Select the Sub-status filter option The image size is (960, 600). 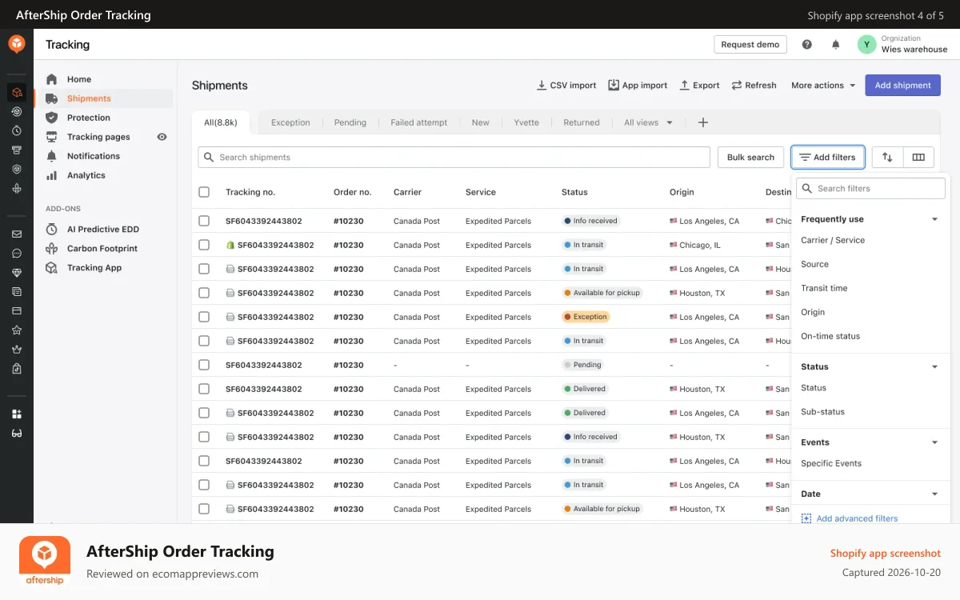pos(822,412)
